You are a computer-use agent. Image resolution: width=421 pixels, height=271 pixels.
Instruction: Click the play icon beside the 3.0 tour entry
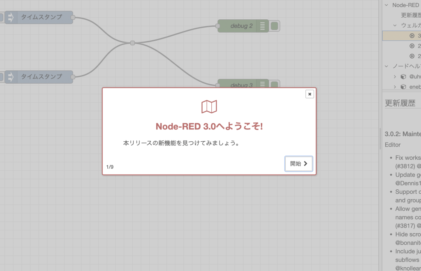point(412,36)
